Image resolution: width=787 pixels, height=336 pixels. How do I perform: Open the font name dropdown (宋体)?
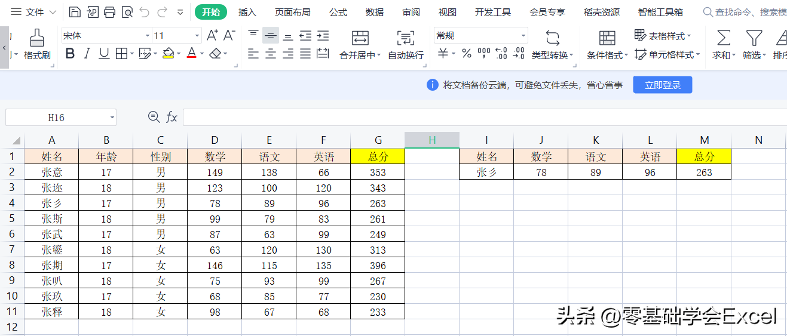[148, 36]
